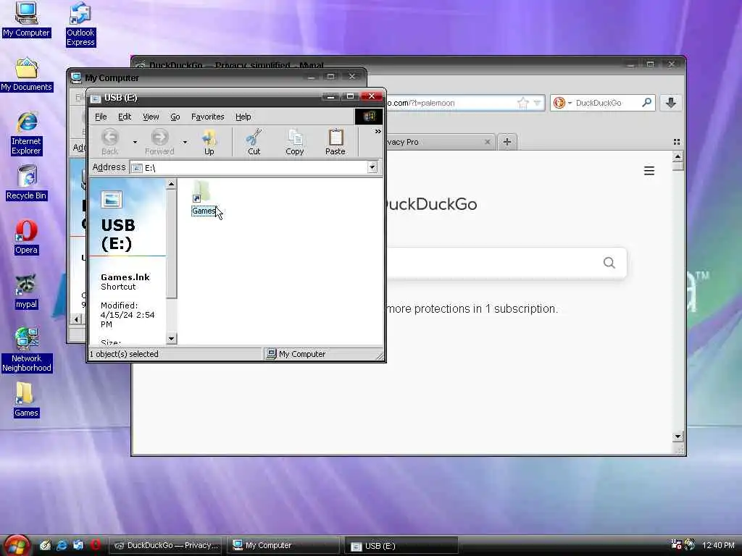This screenshot has width=742, height=556.
Task: Select Opera desktop shortcut
Action: click(x=26, y=237)
